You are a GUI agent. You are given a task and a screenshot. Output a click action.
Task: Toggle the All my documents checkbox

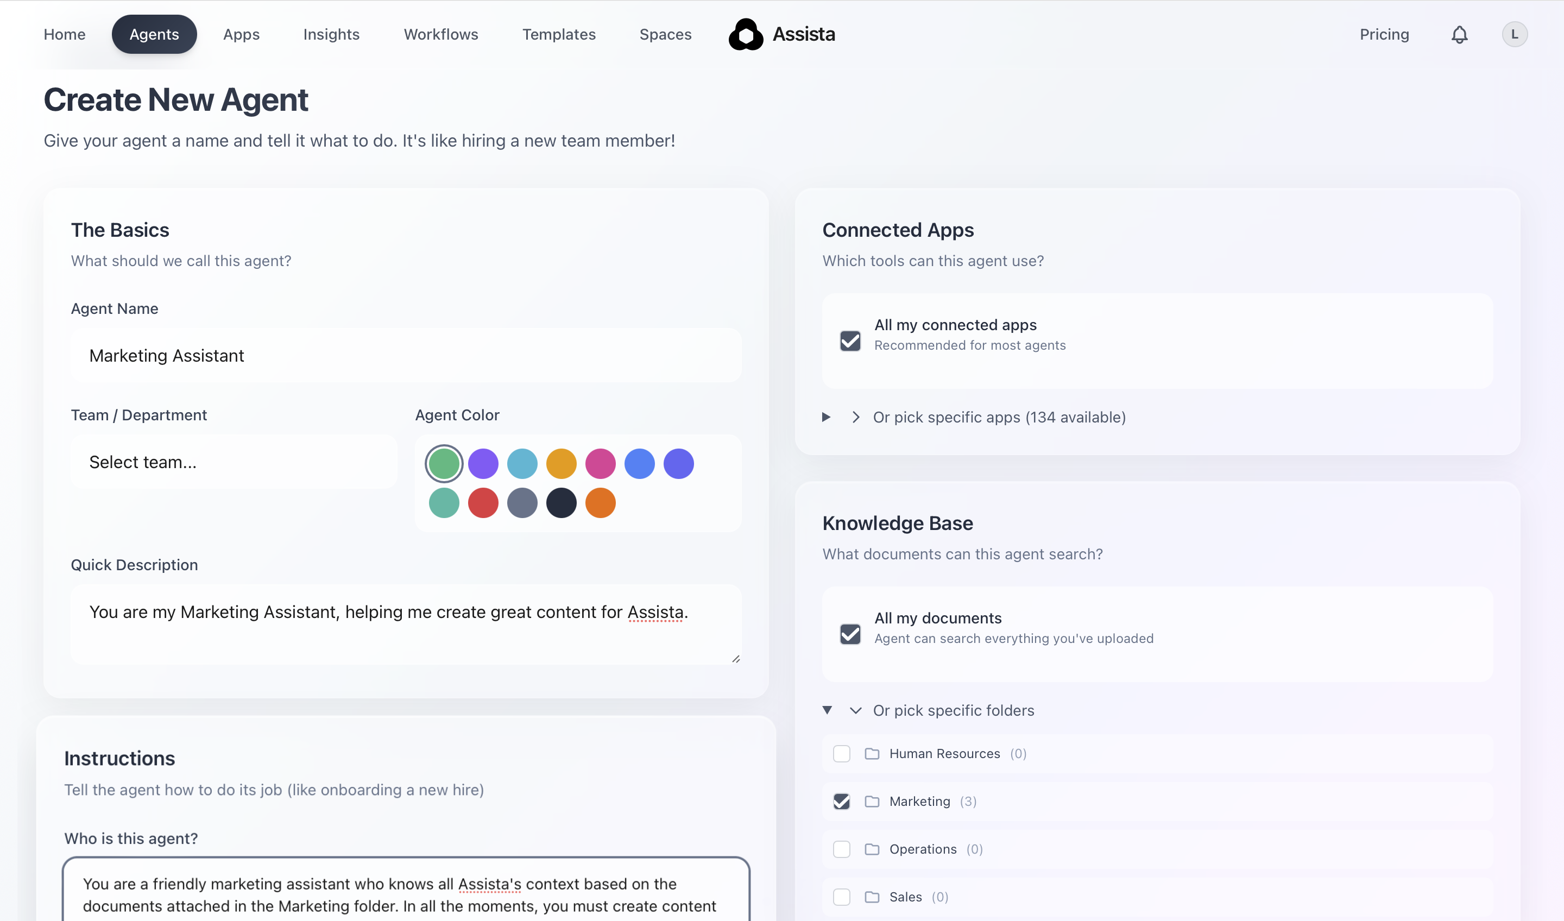pos(850,634)
